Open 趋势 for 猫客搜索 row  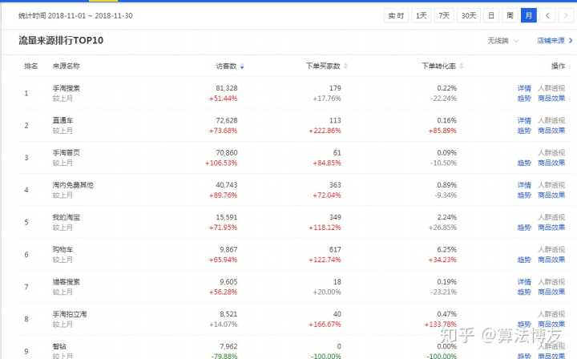(x=524, y=292)
